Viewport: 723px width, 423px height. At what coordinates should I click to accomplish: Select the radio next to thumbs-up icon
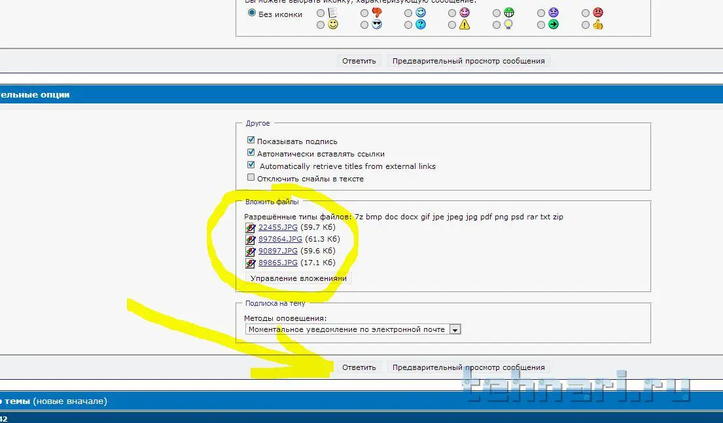tap(585, 25)
